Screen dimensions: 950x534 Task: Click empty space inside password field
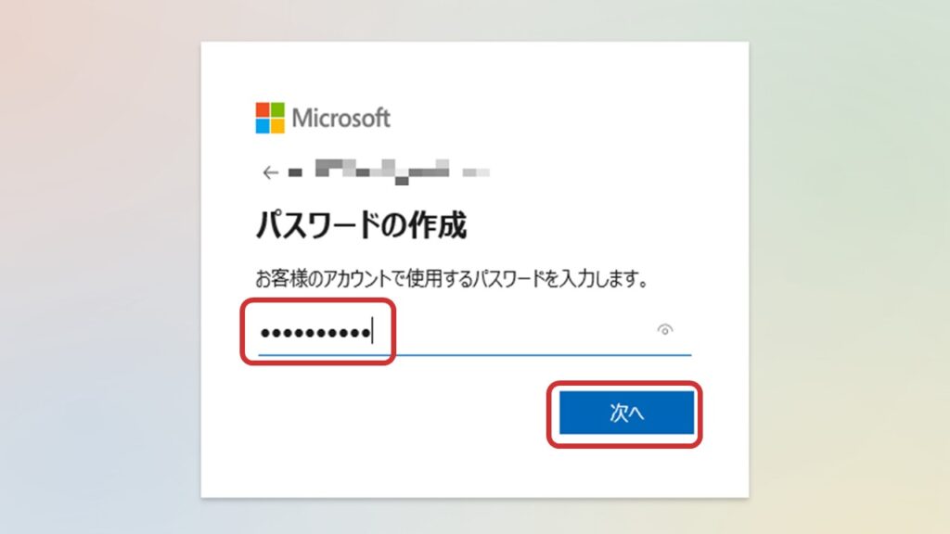515,332
